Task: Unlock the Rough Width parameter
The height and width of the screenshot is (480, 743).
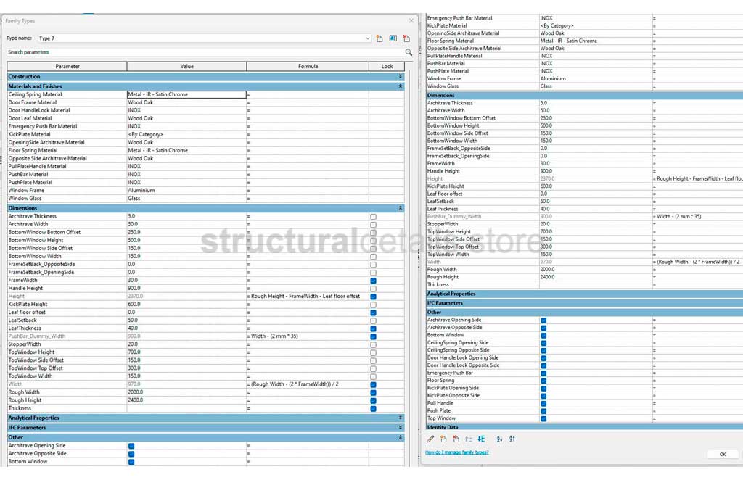Action: (x=374, y=392)
